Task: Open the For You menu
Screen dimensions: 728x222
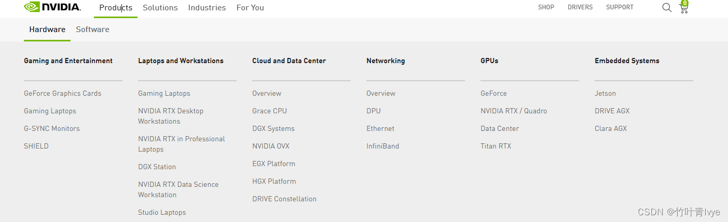Action: click(250, 8)
